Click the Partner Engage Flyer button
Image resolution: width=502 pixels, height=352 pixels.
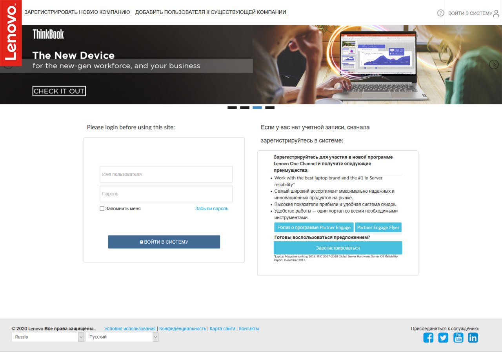(x=378, y=228)
